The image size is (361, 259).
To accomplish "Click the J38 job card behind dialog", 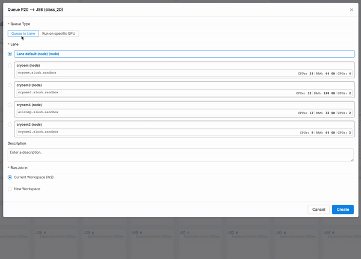I will point(55,244).
